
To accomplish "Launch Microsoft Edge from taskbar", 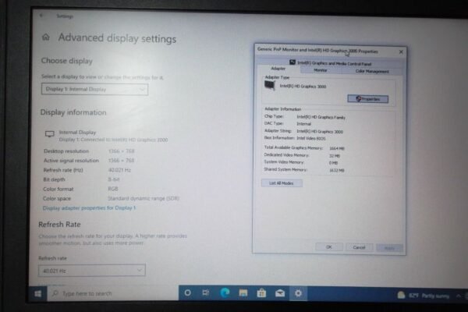I will pyautogui.click(x=225, y=293).
